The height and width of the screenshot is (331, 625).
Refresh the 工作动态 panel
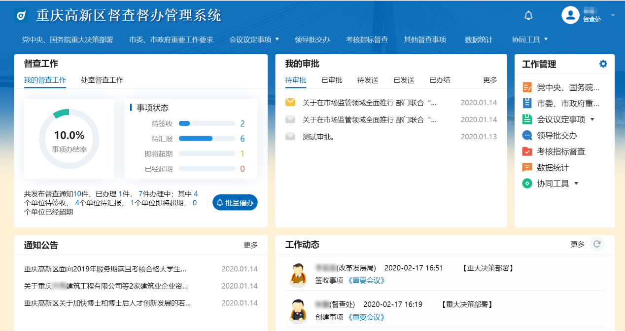pos(597,244)
